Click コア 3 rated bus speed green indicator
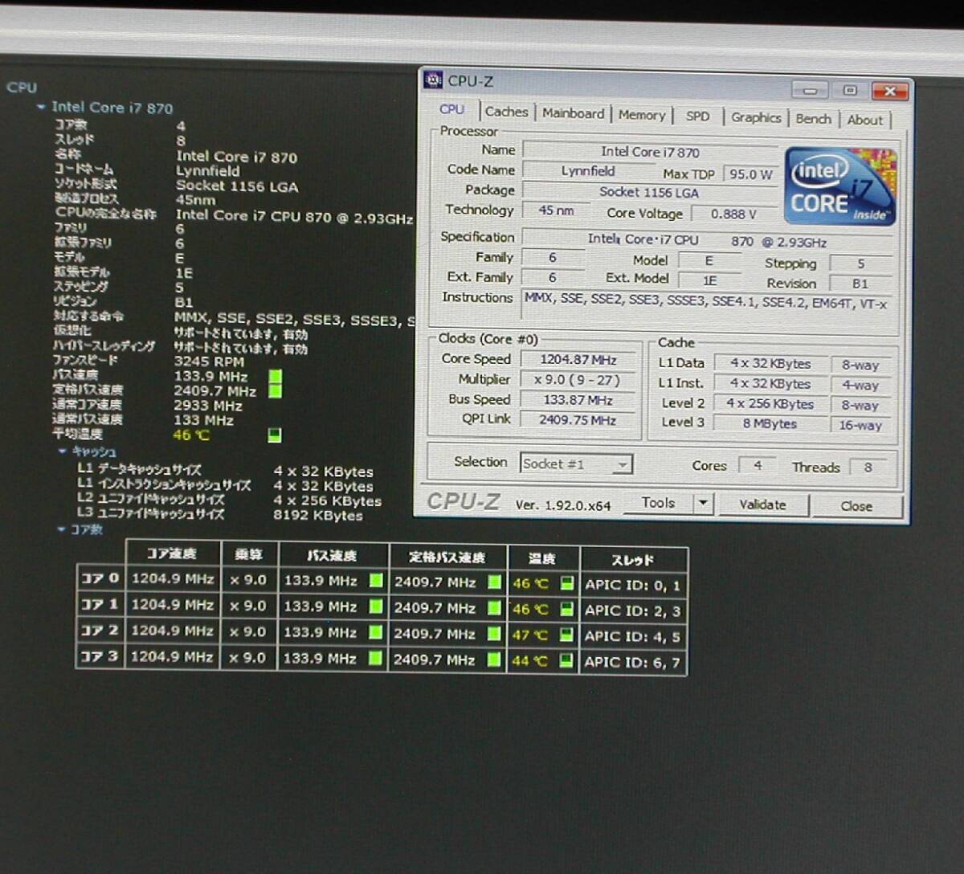The height and width of the screenshot is (874, 964). [495, 660]
